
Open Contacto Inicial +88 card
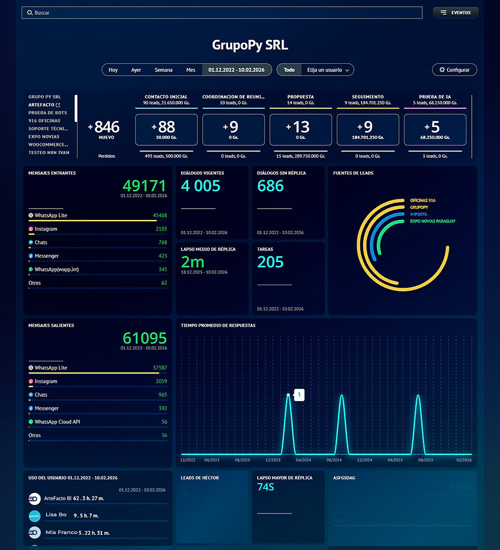pyautogui.click(x=166, y=130)
